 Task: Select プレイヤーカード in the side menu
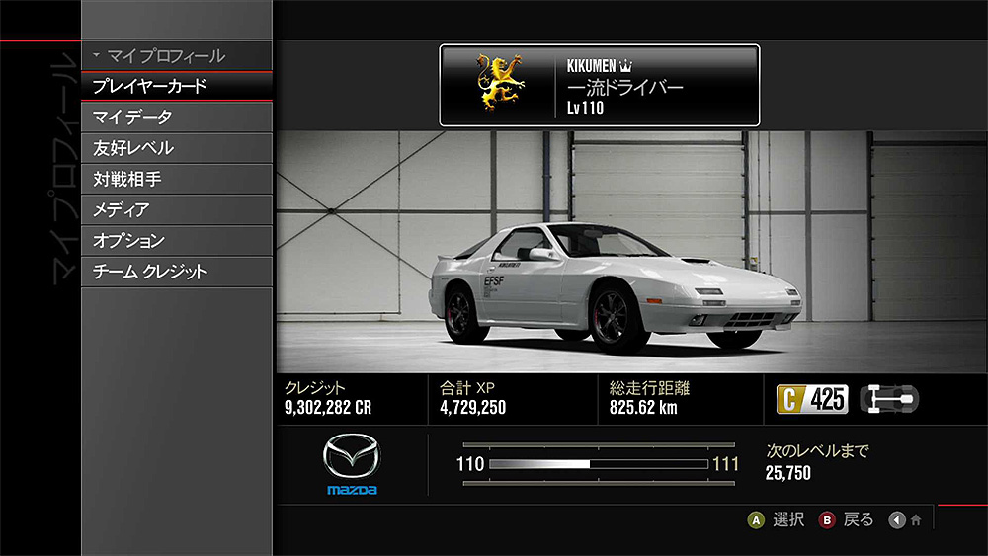[x=177, y=87]
